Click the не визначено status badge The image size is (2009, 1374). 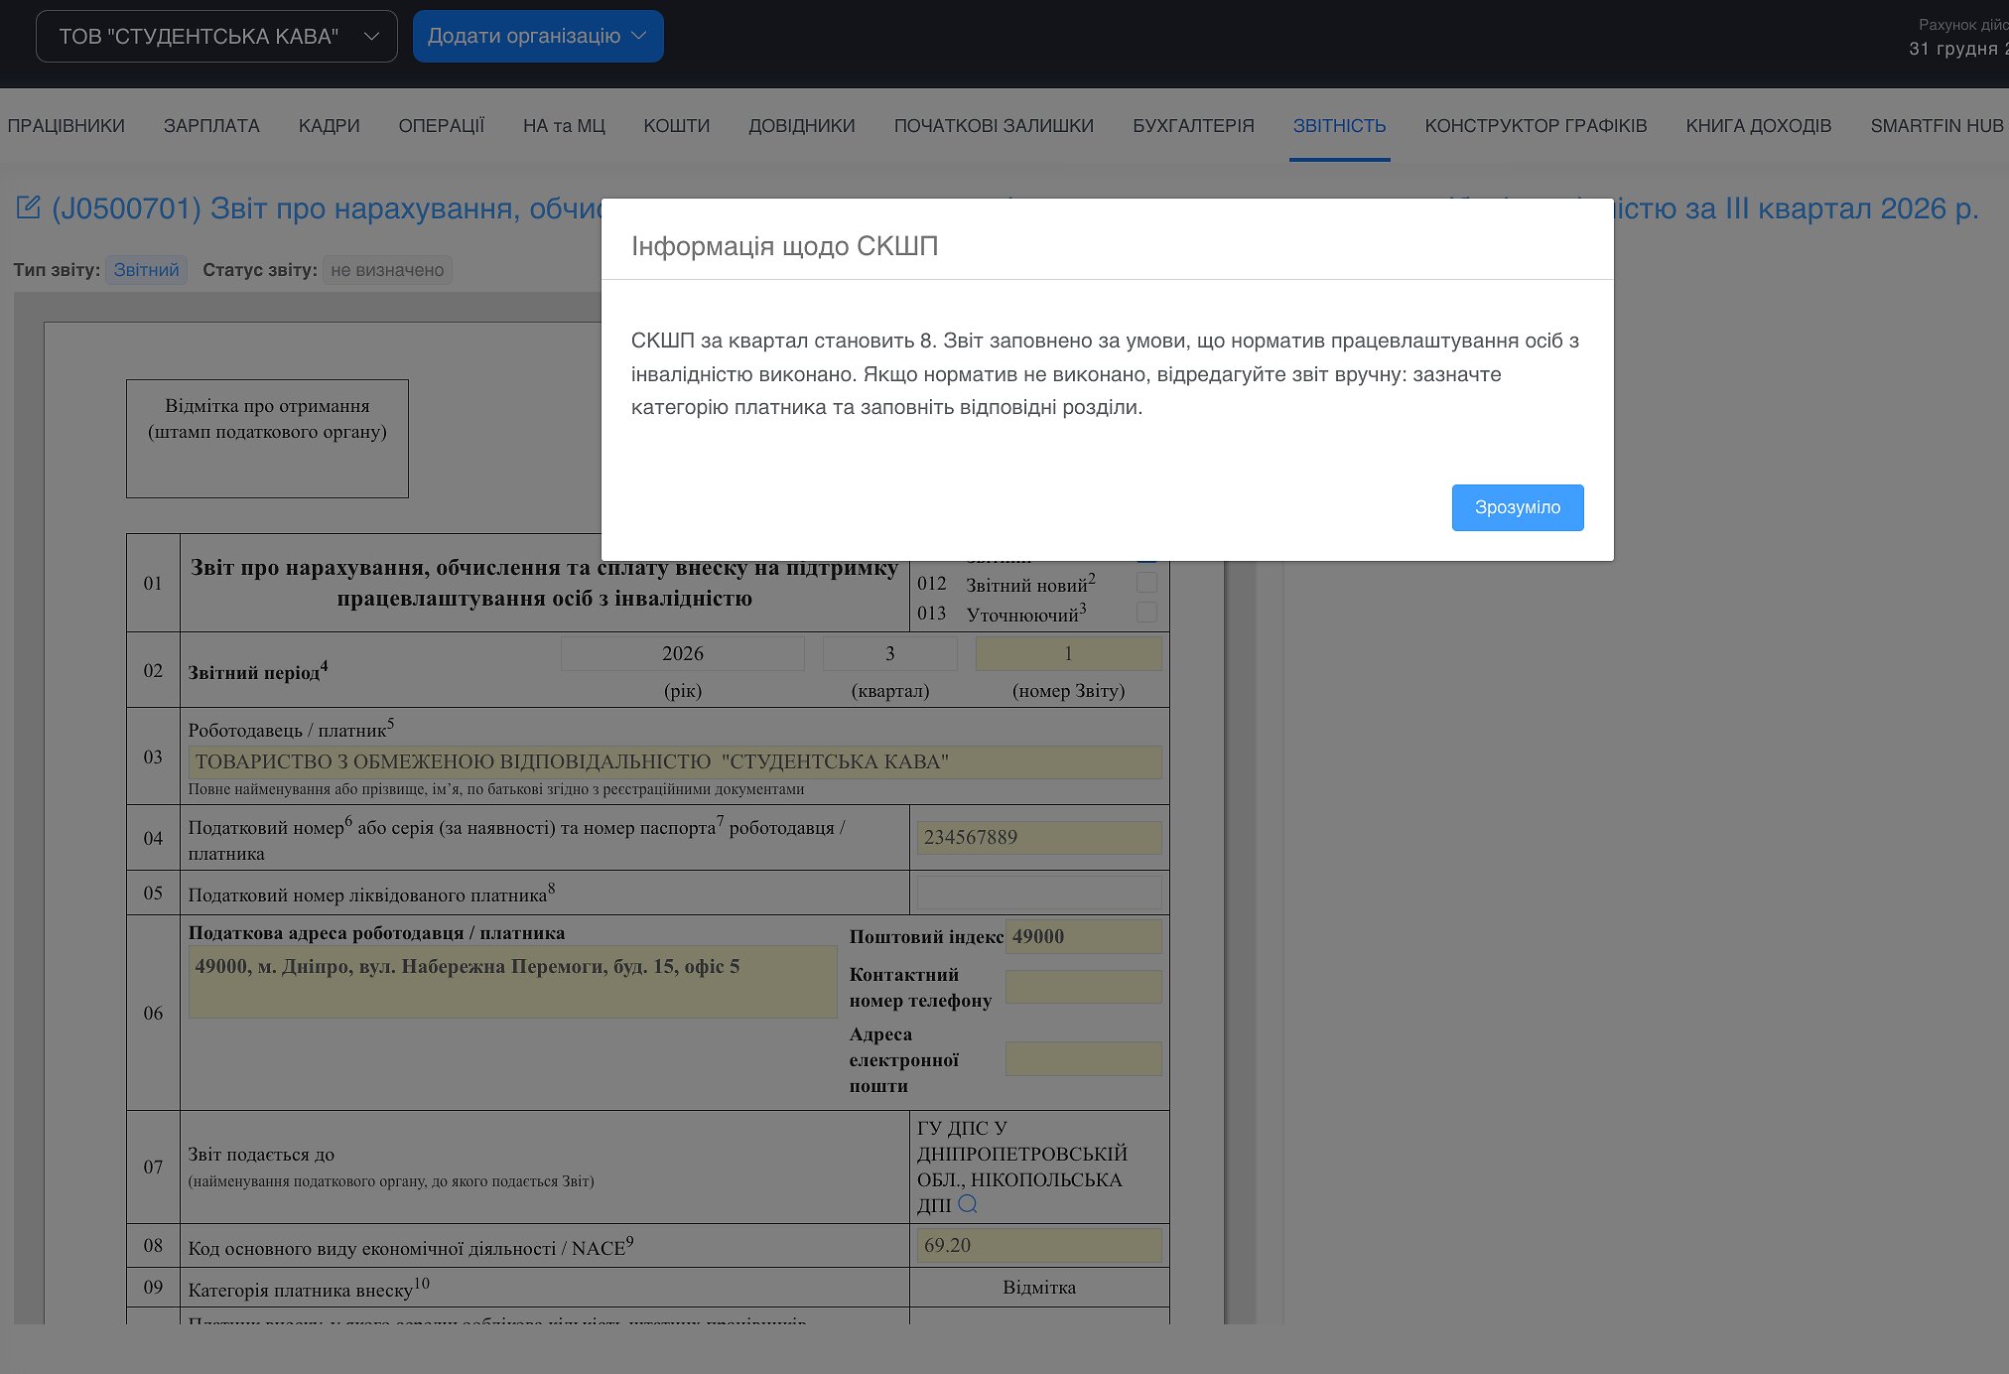[387, 270]
